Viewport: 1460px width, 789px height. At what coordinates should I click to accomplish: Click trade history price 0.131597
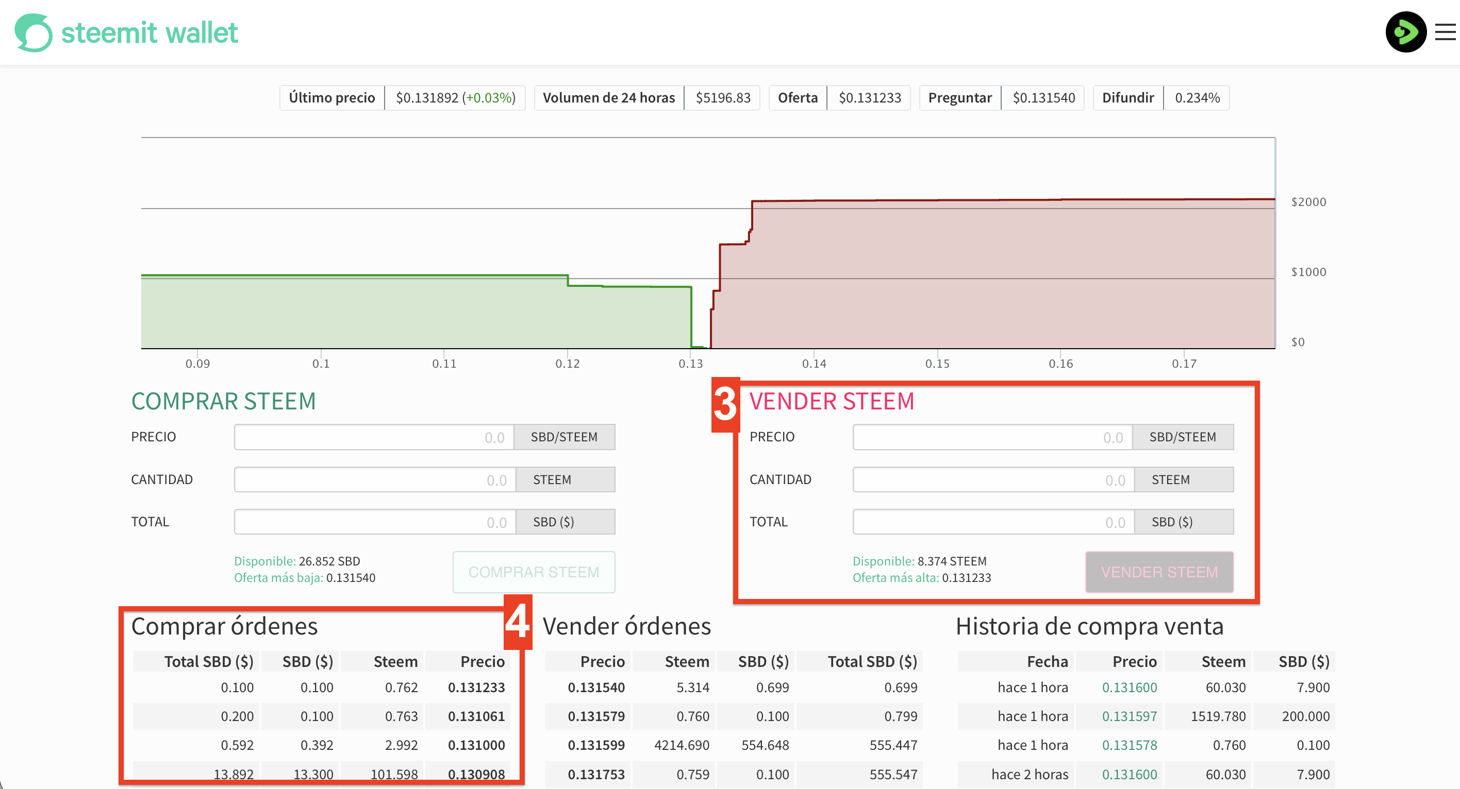[x=1130, y=716]
